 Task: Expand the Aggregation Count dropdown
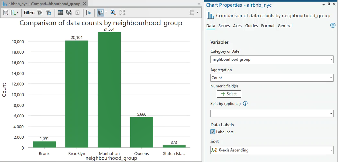pyautogui.click(x=272, y=78)
